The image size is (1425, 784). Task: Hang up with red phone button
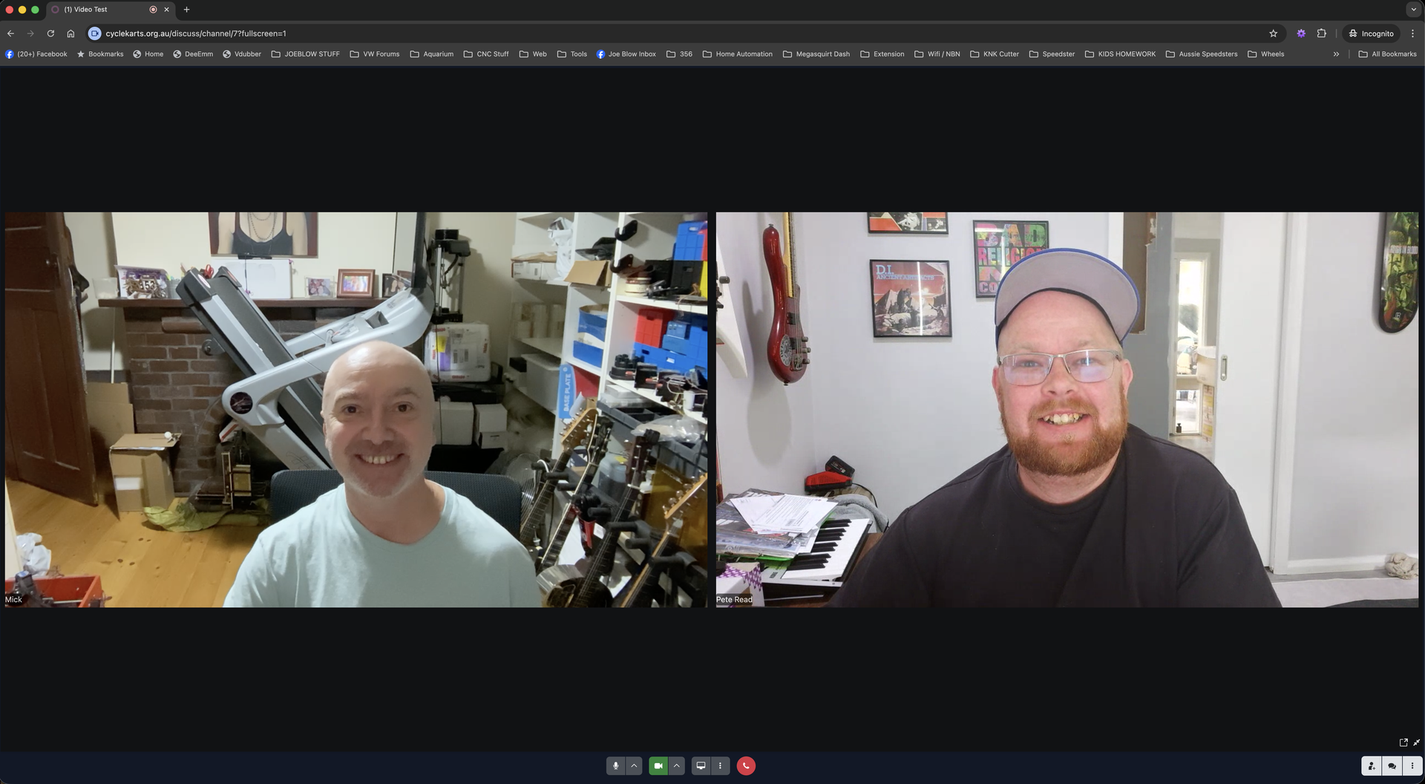(x=746, y=765)
